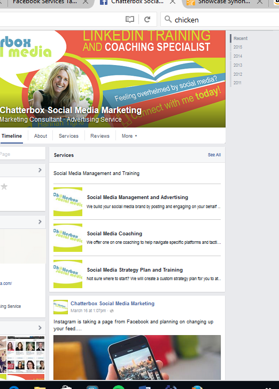279x389 pixels.
Task: Open the About page tab
Action: click(x=41, y=136)
